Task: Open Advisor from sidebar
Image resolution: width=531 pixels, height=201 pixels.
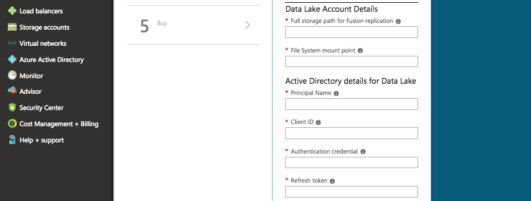Action: pos(31,92)
